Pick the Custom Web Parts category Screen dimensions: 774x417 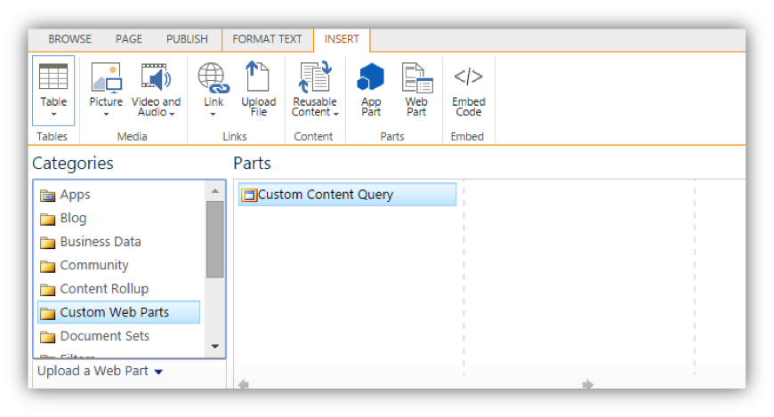119,312
